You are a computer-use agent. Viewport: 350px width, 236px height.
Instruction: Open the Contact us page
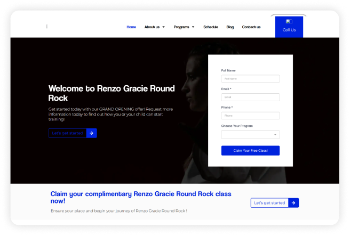[x=251, y=27]
